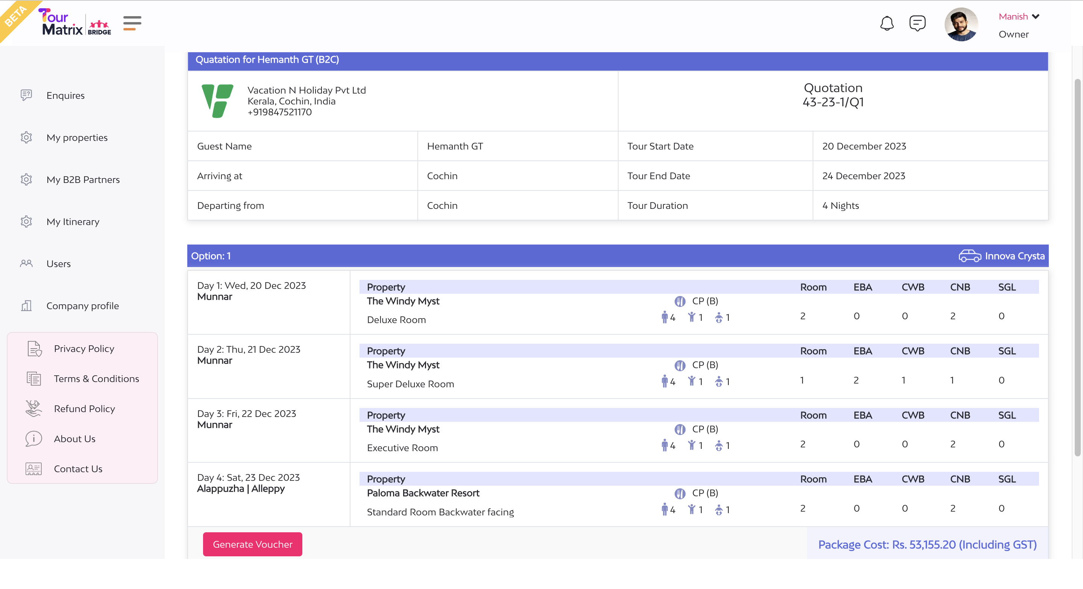Click the About Us info icon

33,439
